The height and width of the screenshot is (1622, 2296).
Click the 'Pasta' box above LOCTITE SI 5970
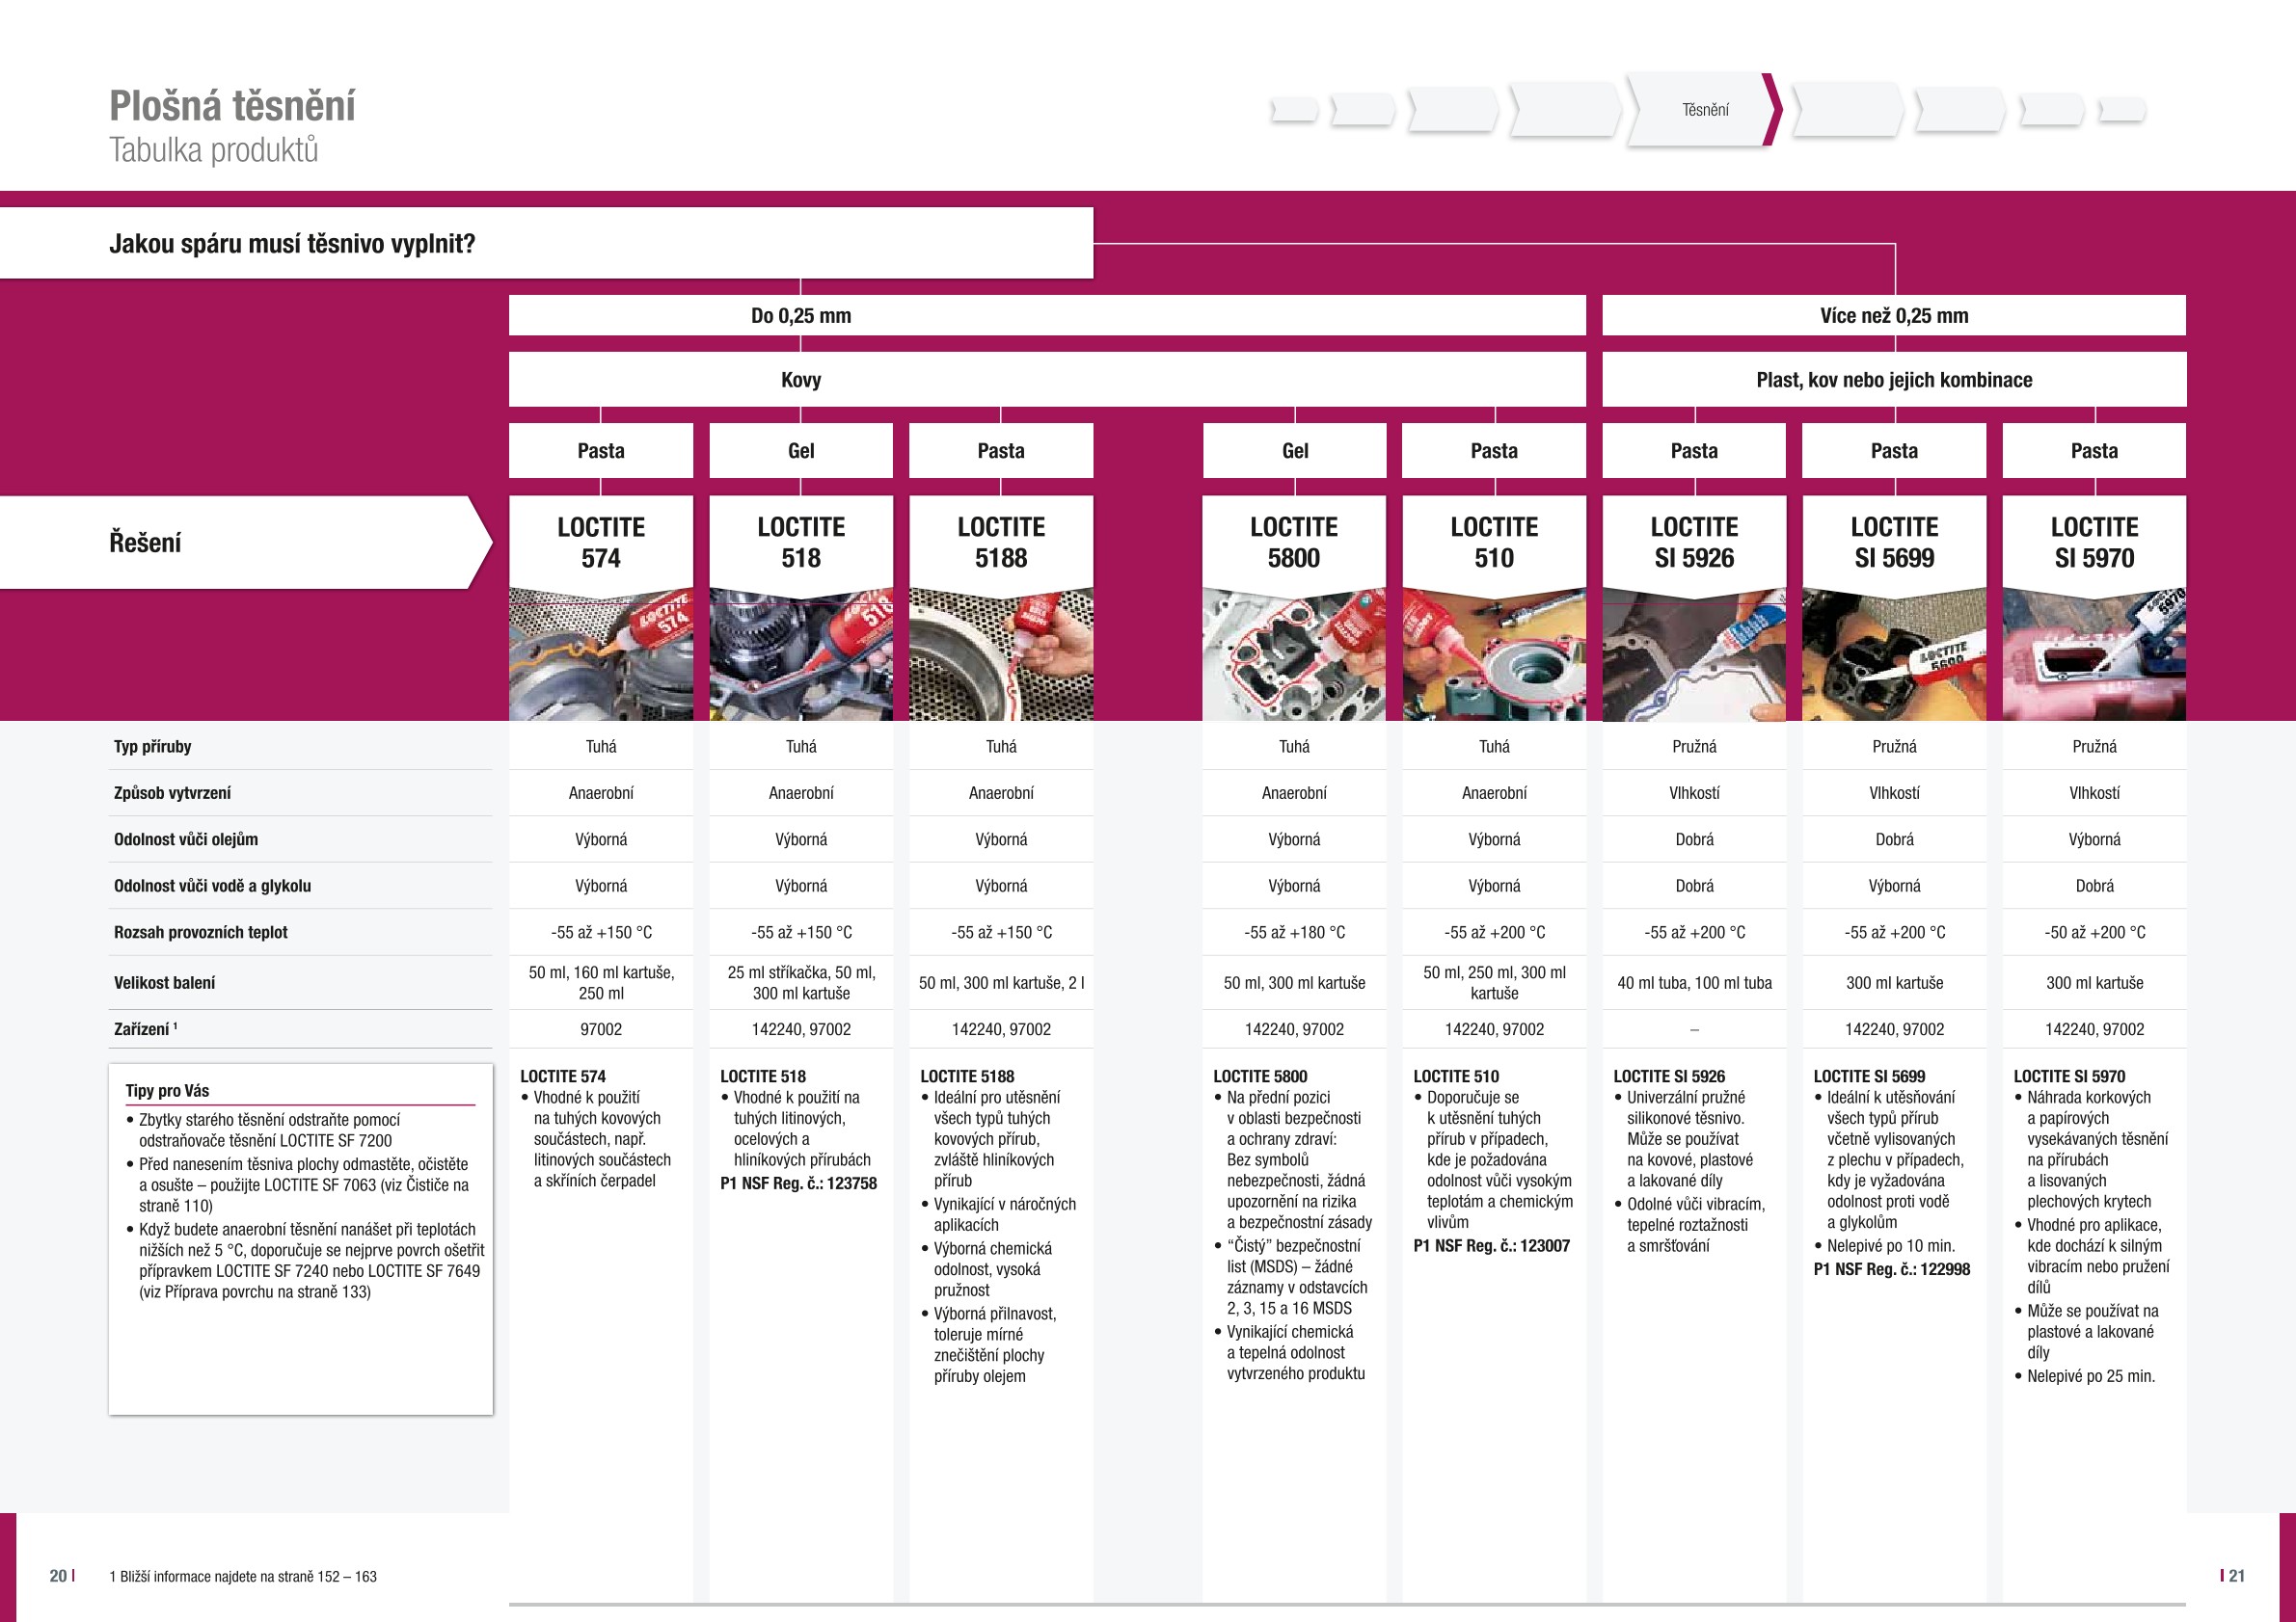click(2094, 451)
